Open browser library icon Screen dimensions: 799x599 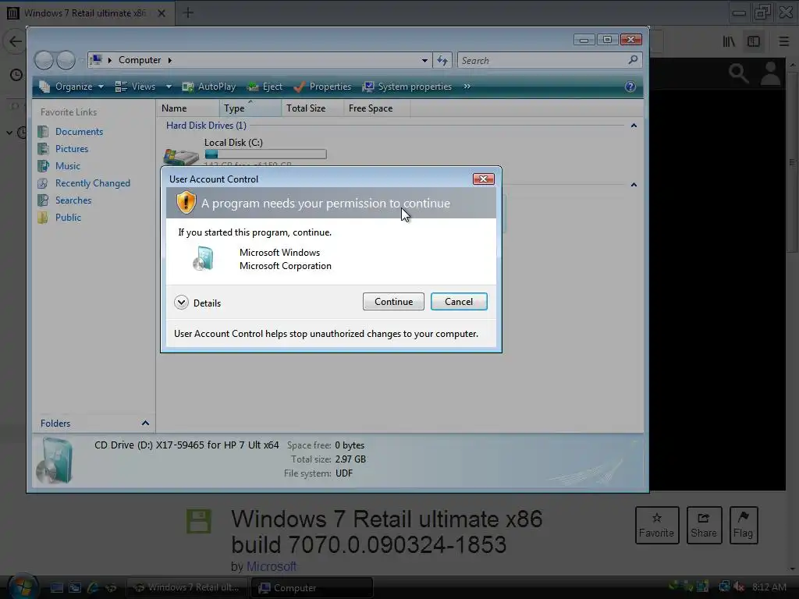(730, 41)
